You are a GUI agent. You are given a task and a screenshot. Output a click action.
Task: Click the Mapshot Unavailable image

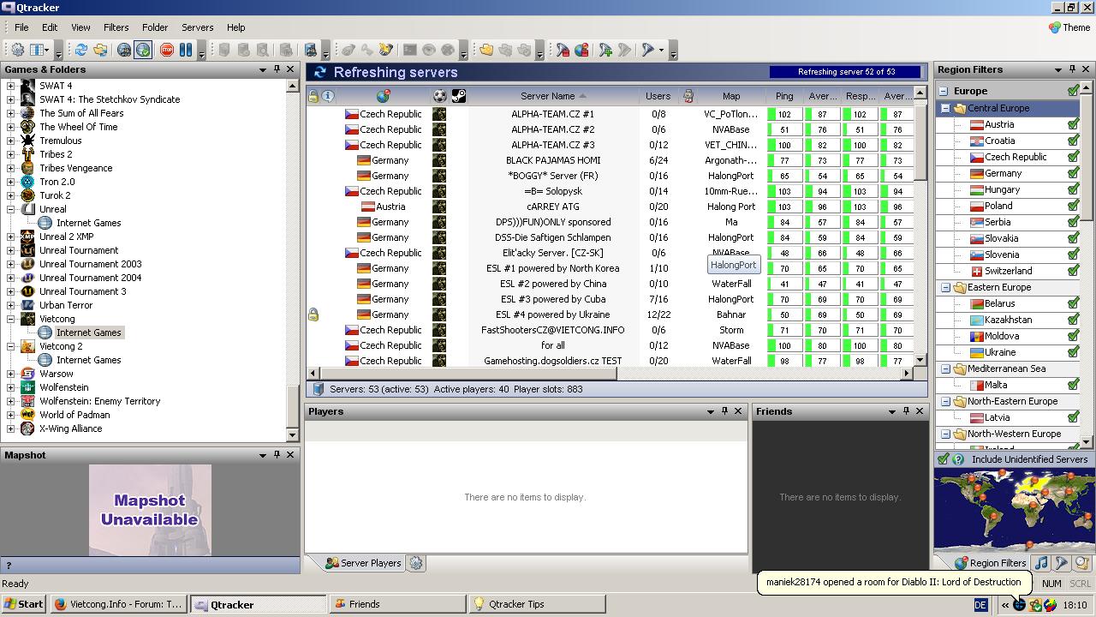tap(150, 510)
